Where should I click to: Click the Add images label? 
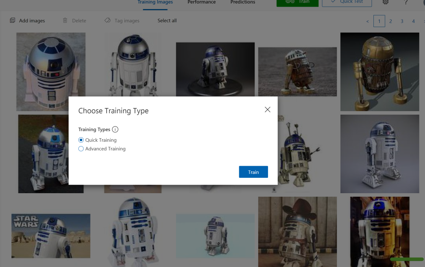pos(32,20)
